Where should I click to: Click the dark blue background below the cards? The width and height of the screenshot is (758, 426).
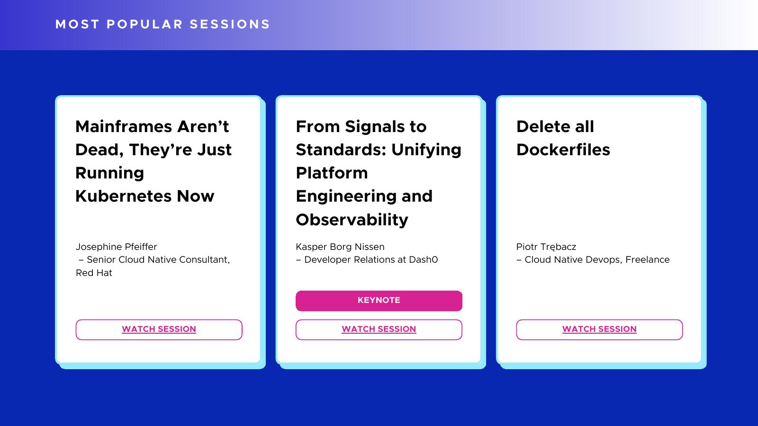click(379, 398)
